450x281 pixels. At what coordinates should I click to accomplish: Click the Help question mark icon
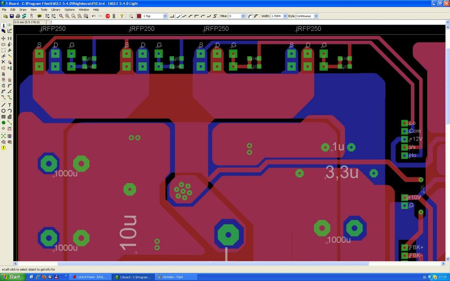pos(122,16)
